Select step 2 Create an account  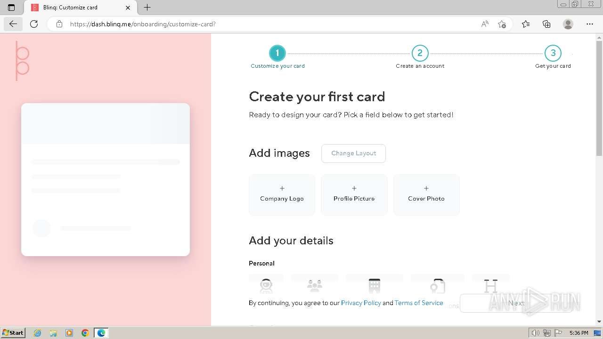pyautogui.click(x=420, y=57)
